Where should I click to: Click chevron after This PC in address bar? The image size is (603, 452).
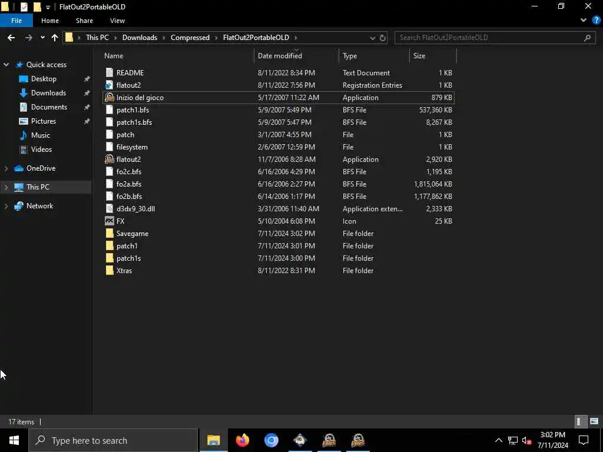pos(115,38)
